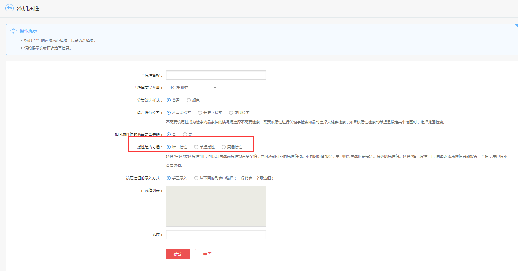Choose 从下面的列表中选择 entry method
The height and width of the screenshot is (271, 518).
coord(196,178)
